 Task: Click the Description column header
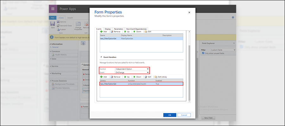click(167, 35)
